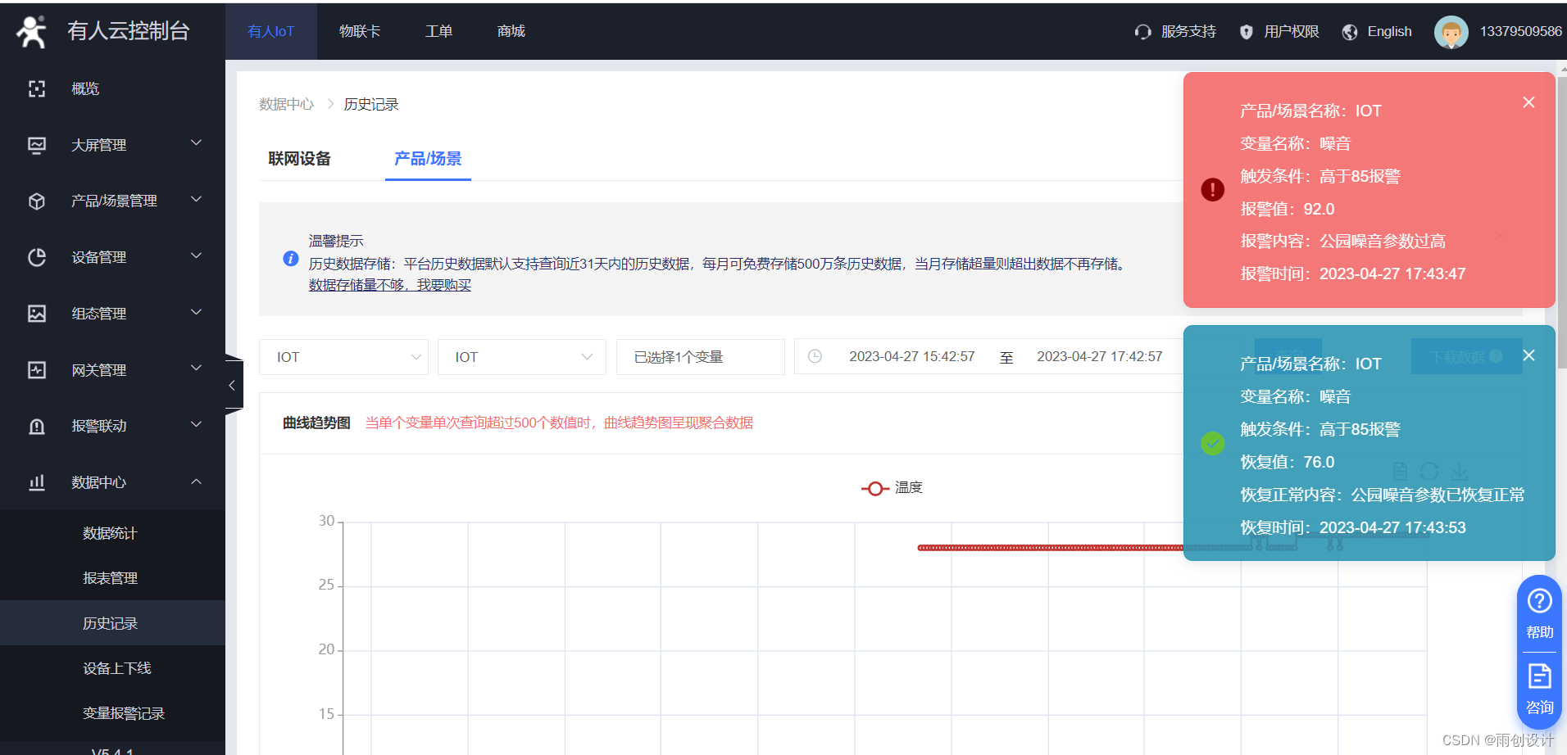Expand the 大屏管理 menu chevron
Screen dimensions: 1567x755
pos(196,143)
